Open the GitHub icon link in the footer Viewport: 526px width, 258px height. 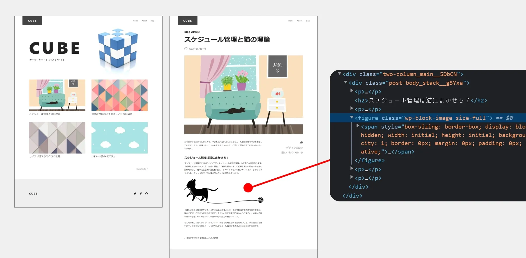click(146, 194)
